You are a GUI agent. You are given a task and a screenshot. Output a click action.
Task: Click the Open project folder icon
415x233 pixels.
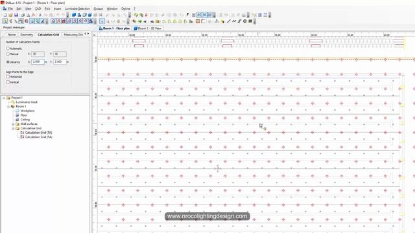pos(10,15)
